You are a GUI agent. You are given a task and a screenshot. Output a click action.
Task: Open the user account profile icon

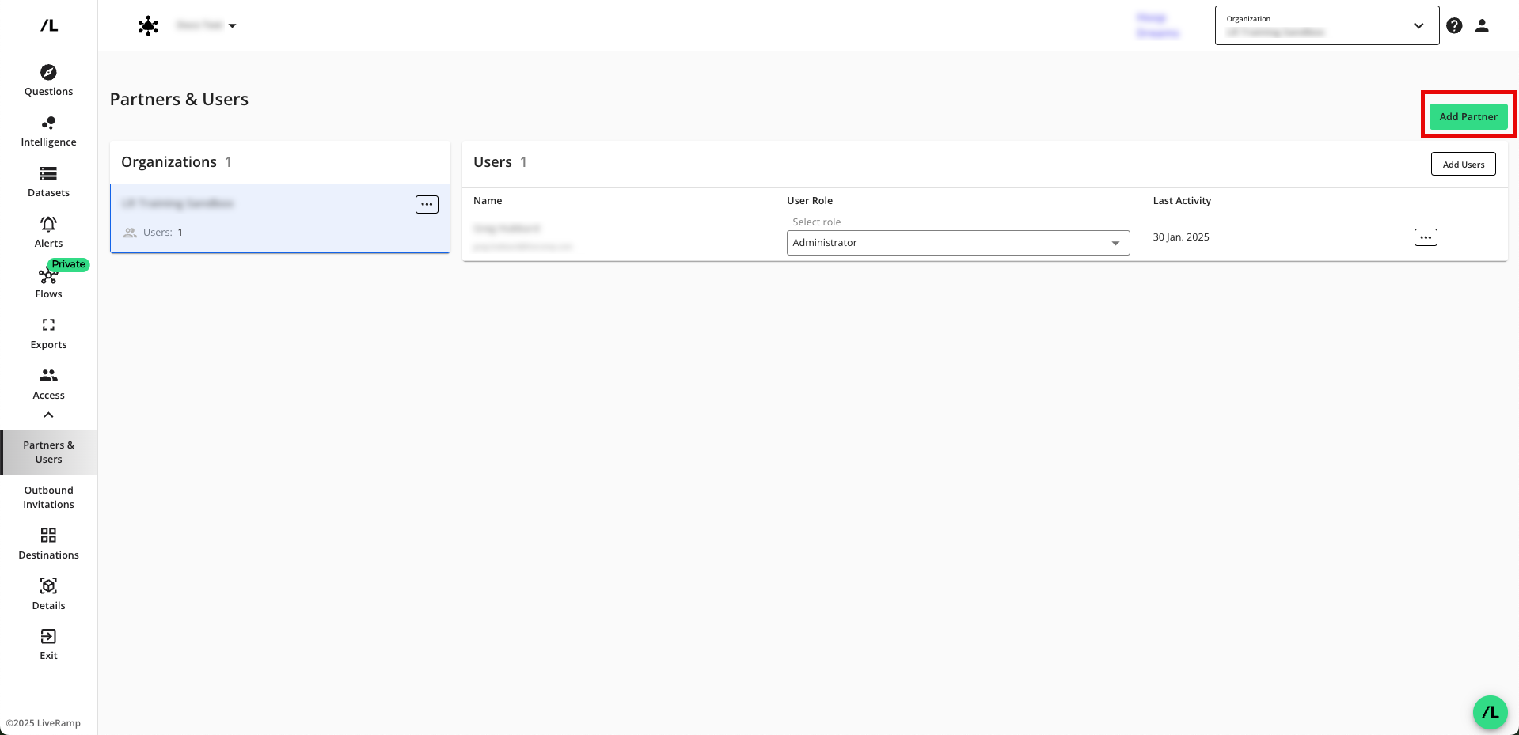pos(1482,25)
